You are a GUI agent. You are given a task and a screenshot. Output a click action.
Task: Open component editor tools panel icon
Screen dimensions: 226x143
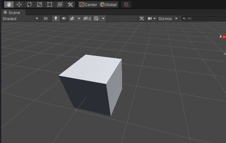pos(142,18)
